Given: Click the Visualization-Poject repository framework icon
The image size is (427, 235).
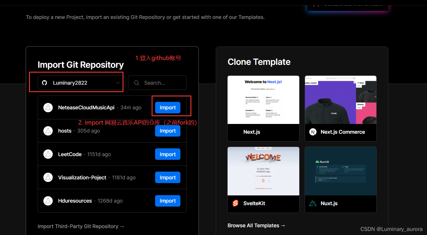Looking at the screenshot, I should click(x=48, y=177).
